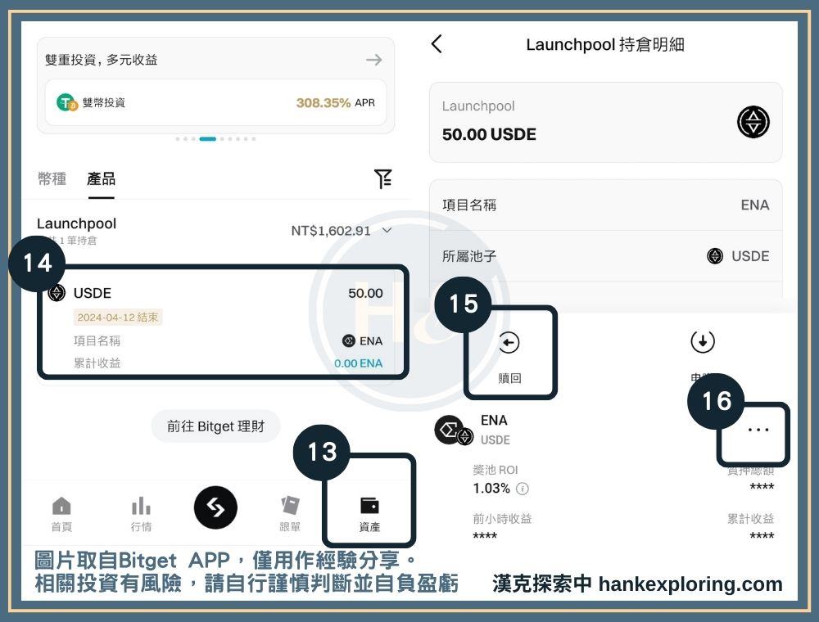Screen dimensions: 819x622
Task: Tap the 2024-04-12 結束 date tag
Action: [x=117, y=318]
